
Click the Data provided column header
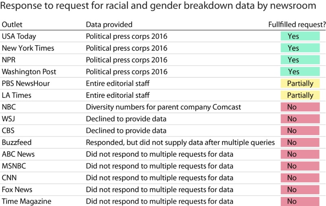click(x=109, y=24)
